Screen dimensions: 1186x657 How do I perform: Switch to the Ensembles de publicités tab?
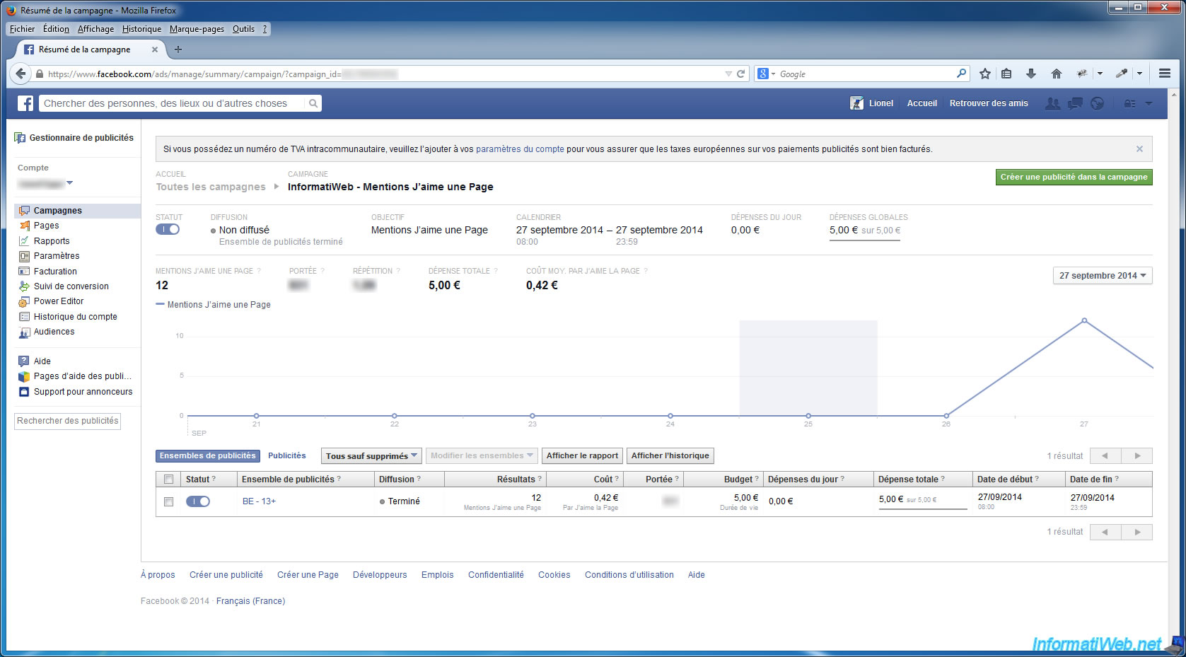(x=208, y=456)
